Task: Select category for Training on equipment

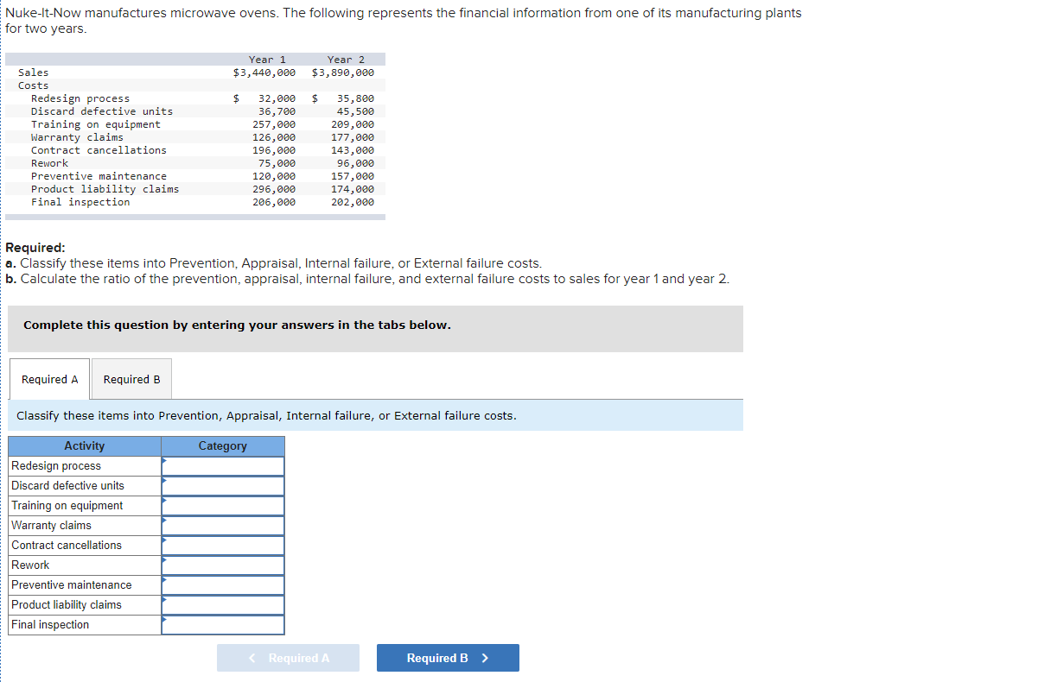Action: pyautogui.click(x=223, y=506)
